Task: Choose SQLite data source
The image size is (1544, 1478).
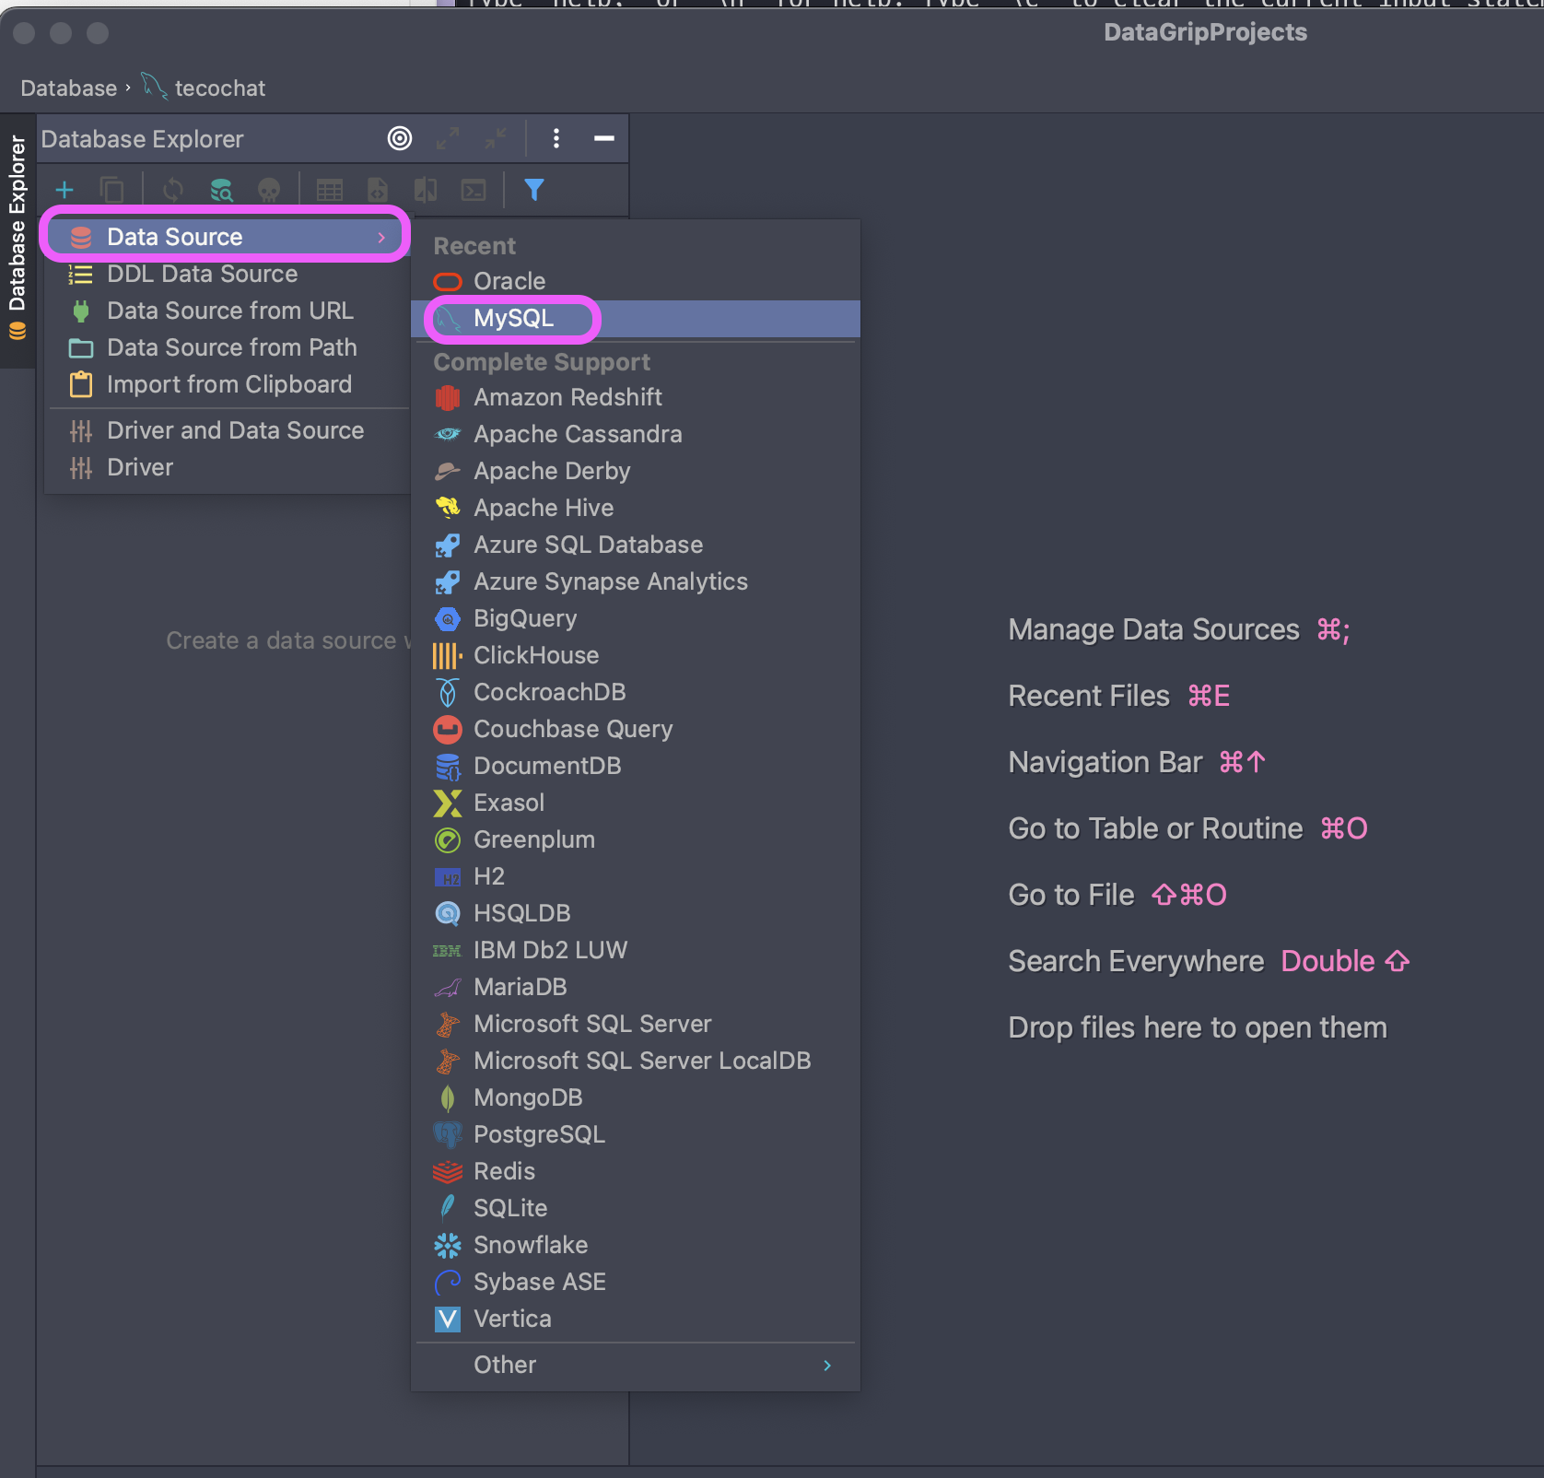Action: [x=636, y=1208]
